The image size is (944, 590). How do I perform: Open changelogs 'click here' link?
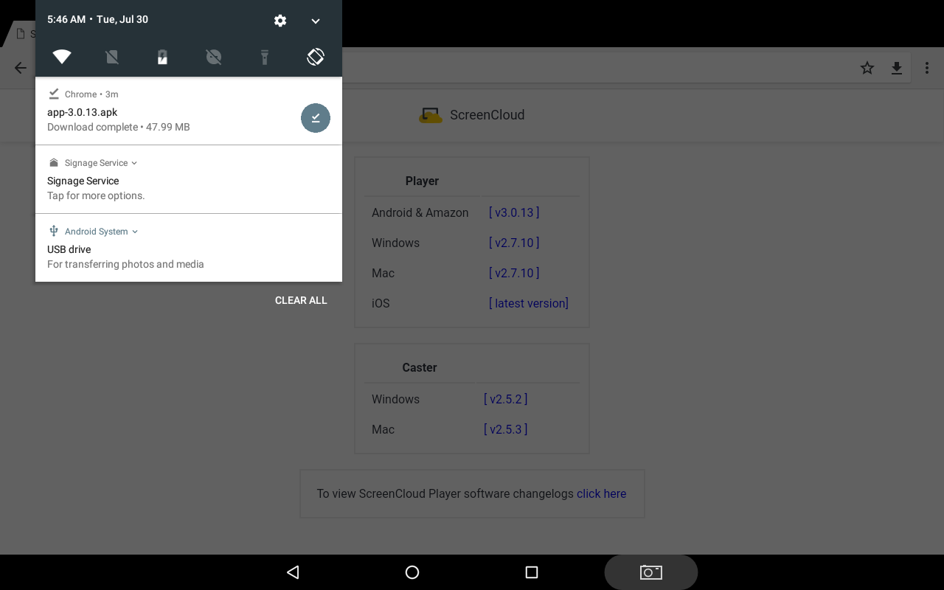tap(601, 494)
